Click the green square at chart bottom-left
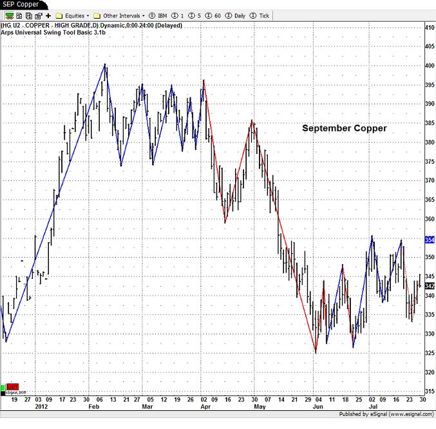Image resolution: width=436 pixels, height=429 pixels. coord(3,387)
